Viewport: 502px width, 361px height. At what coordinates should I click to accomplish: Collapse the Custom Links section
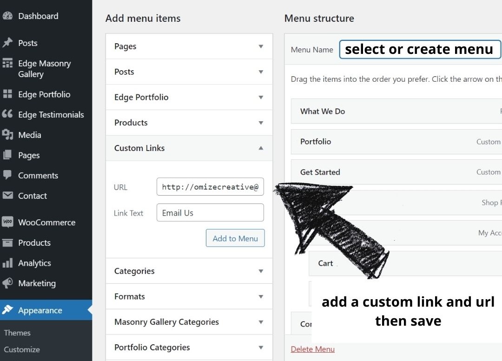(189, 148)
